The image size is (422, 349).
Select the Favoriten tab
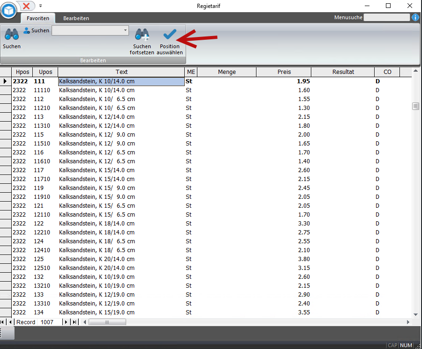pos(38,18)
